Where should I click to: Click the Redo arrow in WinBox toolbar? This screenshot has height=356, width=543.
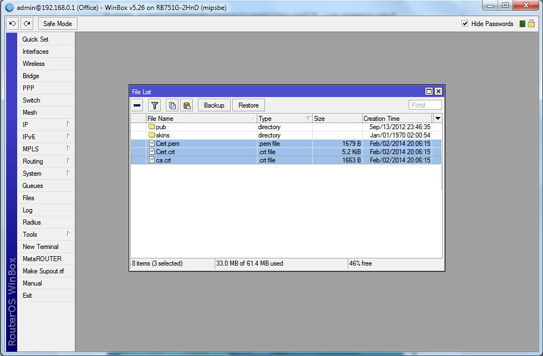click(x=27, y=24)
